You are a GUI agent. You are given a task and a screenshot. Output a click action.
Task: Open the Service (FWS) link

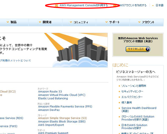(x=9, y=126)
